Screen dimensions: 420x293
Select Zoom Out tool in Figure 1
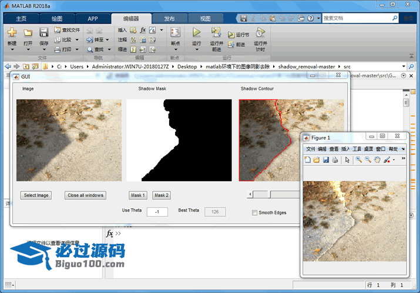pyautogui.click(x=368, y=160)
